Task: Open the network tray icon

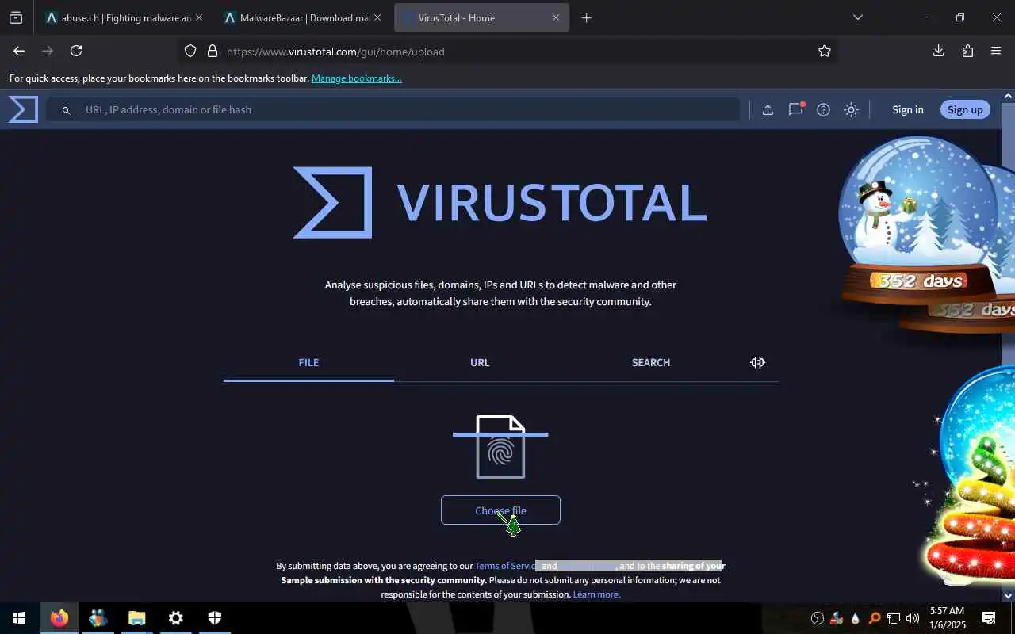Action: 894,618
